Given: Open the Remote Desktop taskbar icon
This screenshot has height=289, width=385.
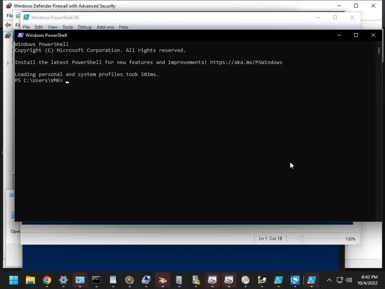Looking at the screenshot, I should [x=295, y=280].
